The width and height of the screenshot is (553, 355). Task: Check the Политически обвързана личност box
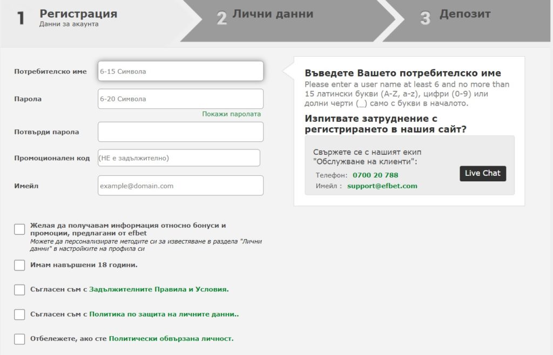19,339
